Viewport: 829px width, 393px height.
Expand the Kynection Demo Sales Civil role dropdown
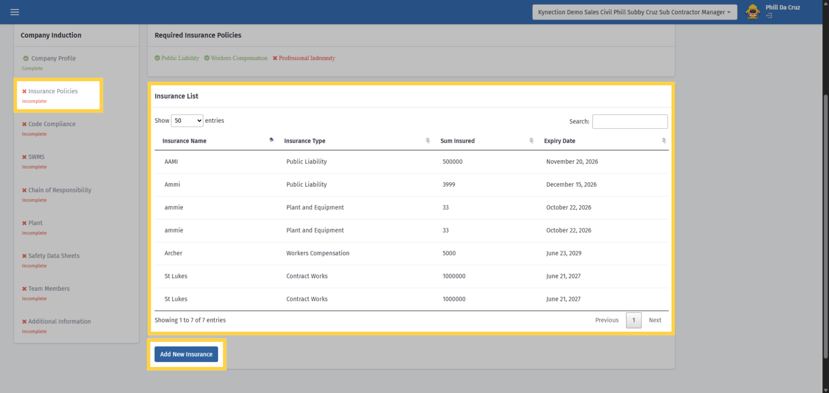coord(635,12)
